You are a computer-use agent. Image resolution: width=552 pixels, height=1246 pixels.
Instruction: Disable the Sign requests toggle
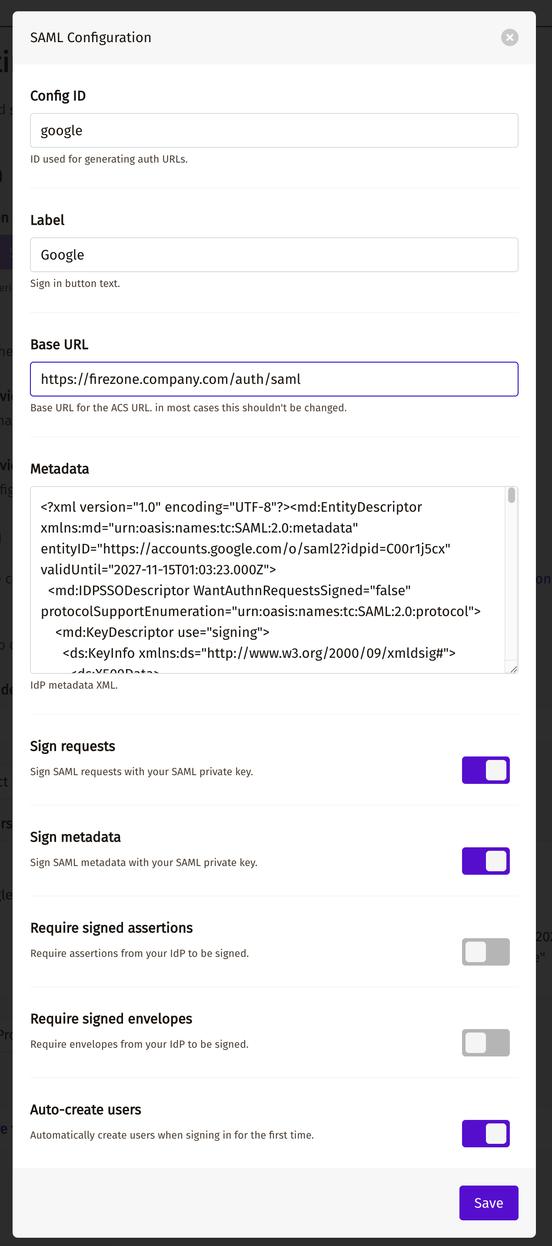point(486,770)
